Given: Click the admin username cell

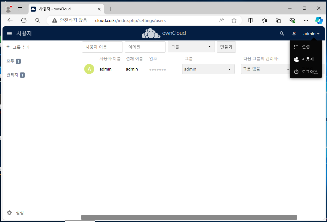Looking at the screenshot, I should (105, 69).
